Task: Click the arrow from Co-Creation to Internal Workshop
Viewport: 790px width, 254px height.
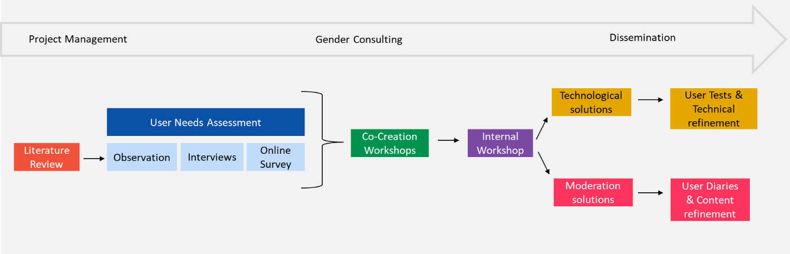Action: [448, 140]
